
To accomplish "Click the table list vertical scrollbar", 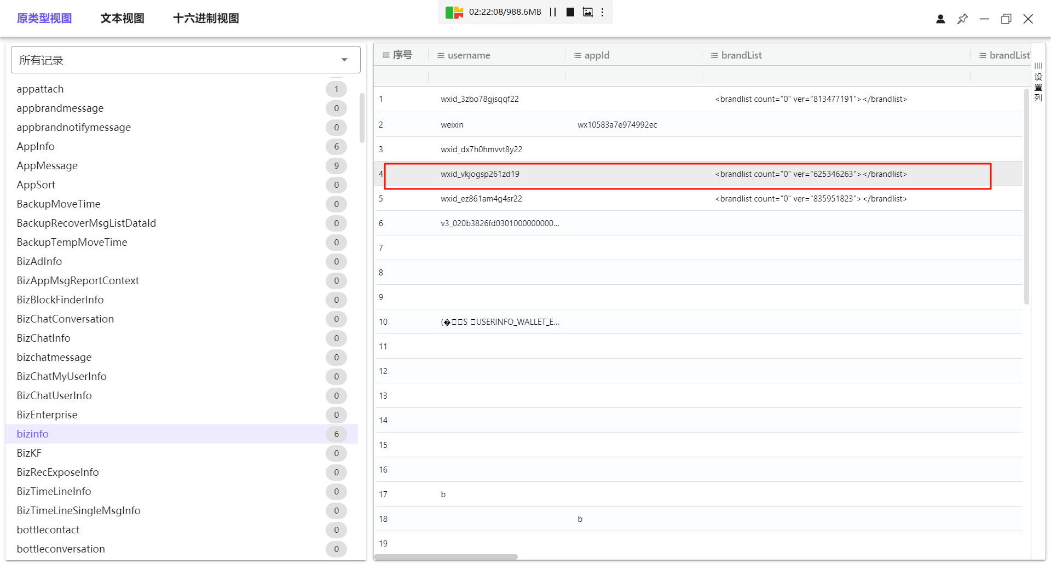I will click(x=362, y=118).
